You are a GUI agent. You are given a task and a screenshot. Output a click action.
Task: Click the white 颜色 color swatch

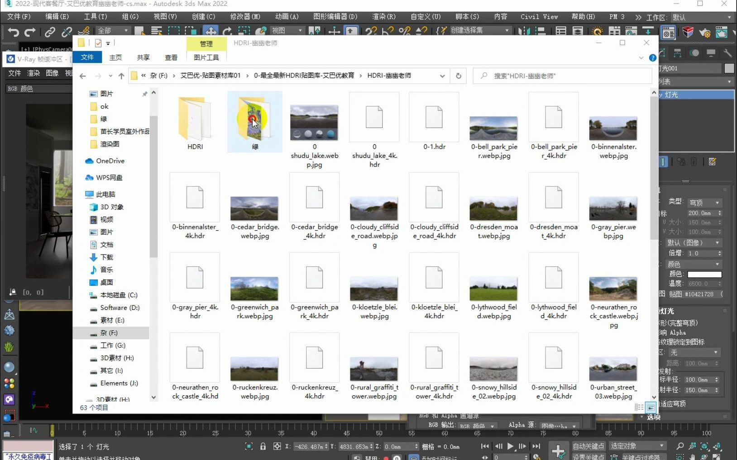click(704, 274)
